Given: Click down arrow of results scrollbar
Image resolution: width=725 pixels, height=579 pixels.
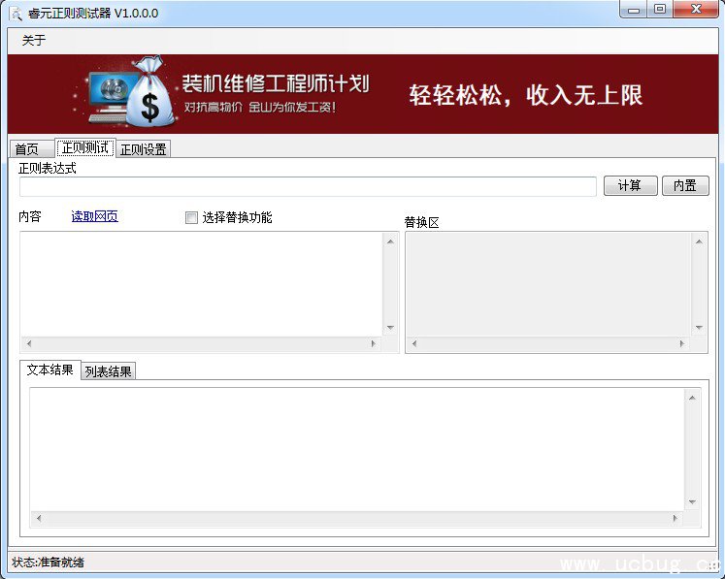Looking at the screenshot, I should [x=692, y=502].
